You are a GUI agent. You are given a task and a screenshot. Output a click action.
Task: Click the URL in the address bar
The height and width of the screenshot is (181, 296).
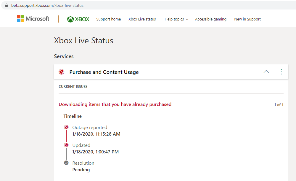[x=47, y=5]
